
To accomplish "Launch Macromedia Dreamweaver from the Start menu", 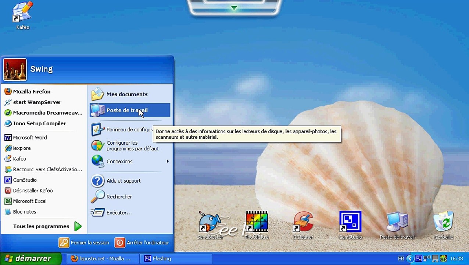I will (x=44, y=113).
